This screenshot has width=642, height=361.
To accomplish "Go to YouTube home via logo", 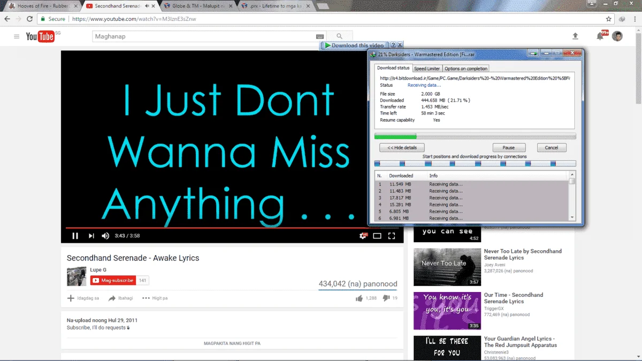I will coord(40,36).
